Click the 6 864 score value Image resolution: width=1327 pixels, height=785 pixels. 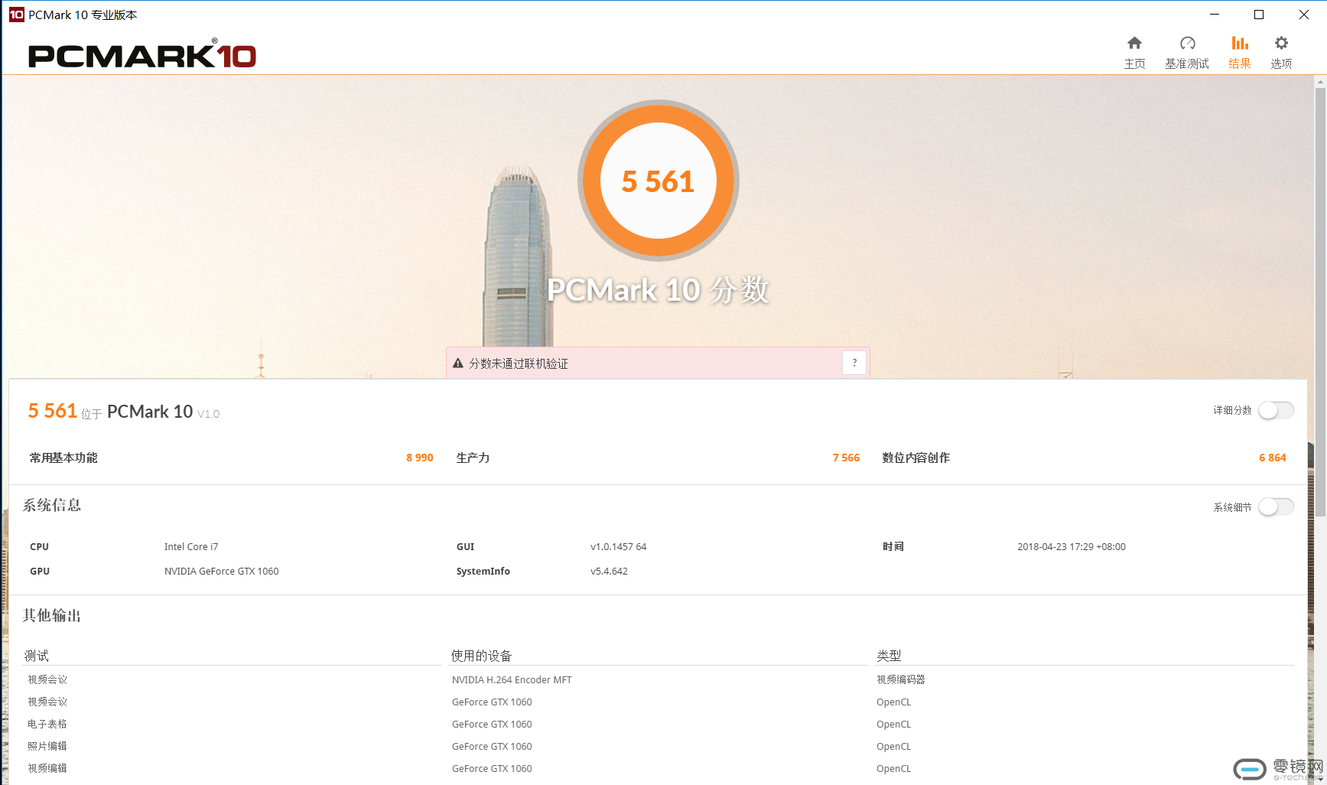pyautogui.click(x=1273, y=458)
